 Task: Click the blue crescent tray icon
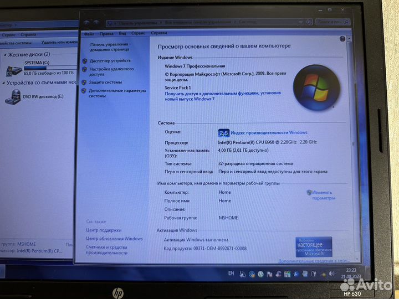(x=296, y=274)
